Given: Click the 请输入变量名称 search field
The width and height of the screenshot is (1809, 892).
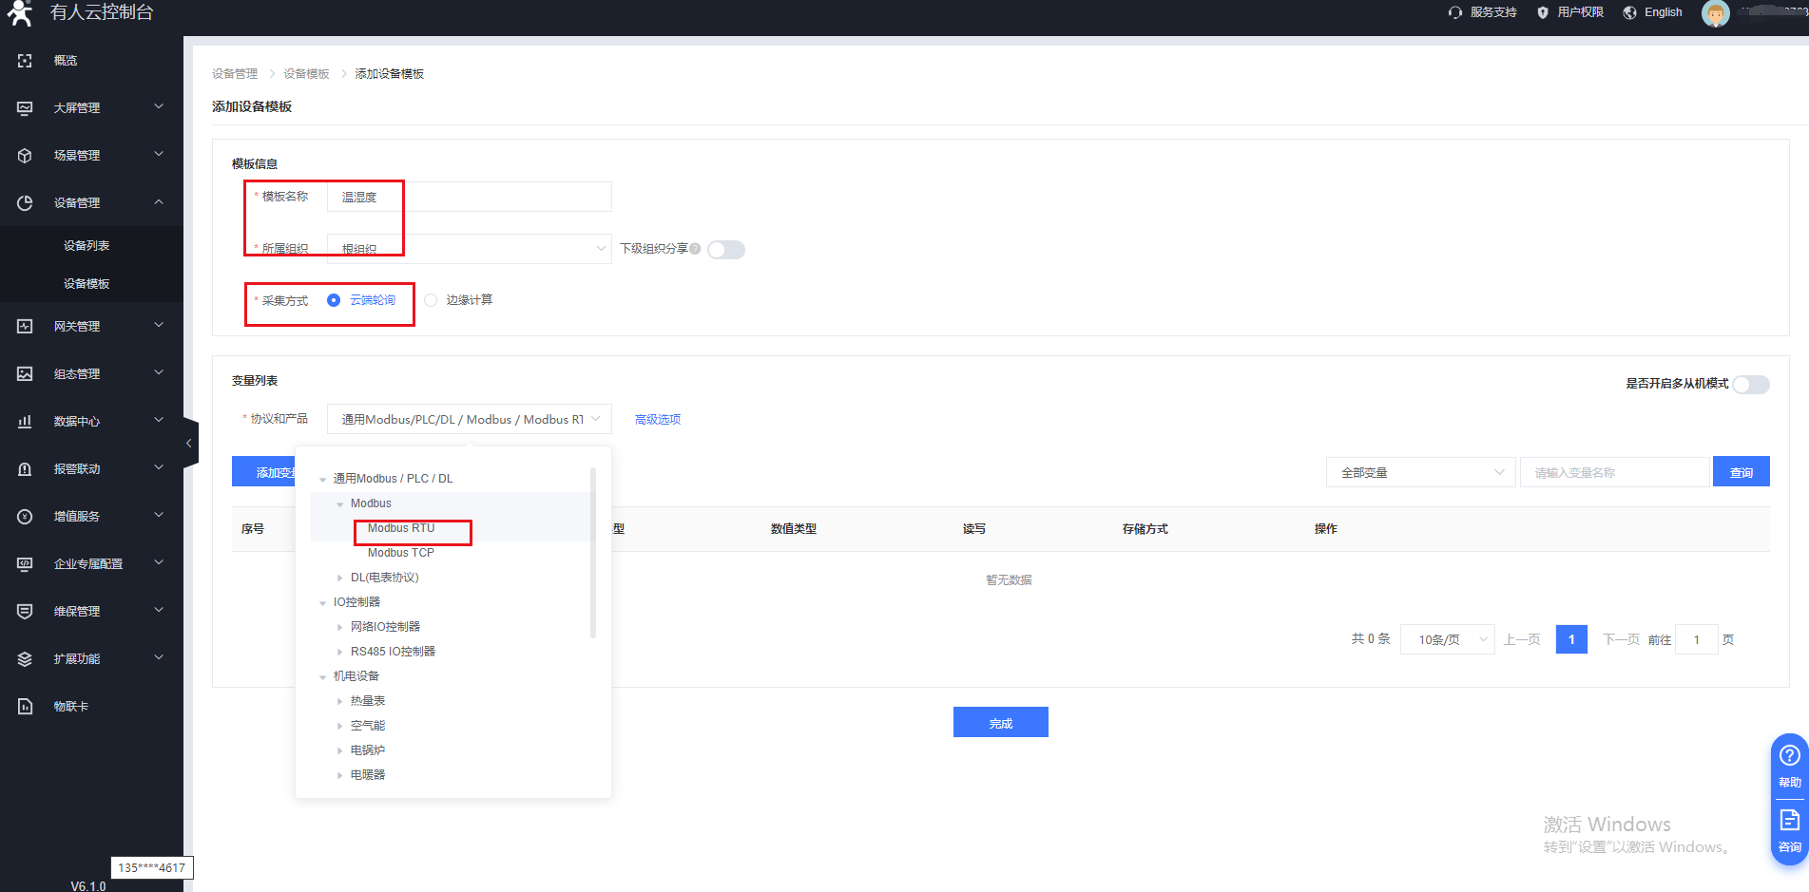Looking at the screenshot, I should coord(1614,472).
